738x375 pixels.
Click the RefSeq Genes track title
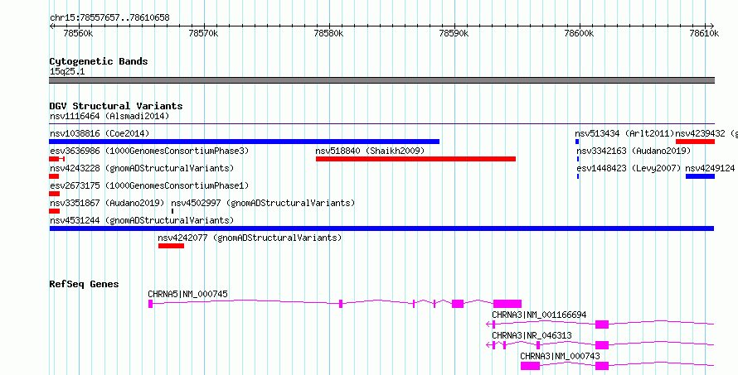pos(84,284)
